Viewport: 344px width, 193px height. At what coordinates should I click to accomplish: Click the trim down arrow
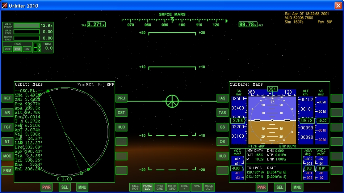click(40, 50)
